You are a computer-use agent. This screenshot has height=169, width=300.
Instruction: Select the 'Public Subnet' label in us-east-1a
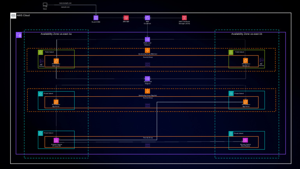(49, 52)
